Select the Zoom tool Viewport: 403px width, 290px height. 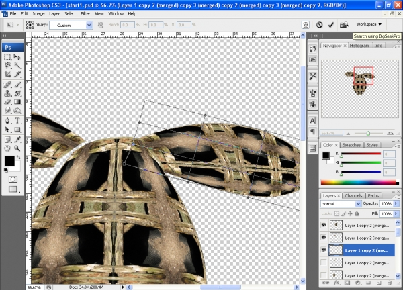tap(17, 148)
